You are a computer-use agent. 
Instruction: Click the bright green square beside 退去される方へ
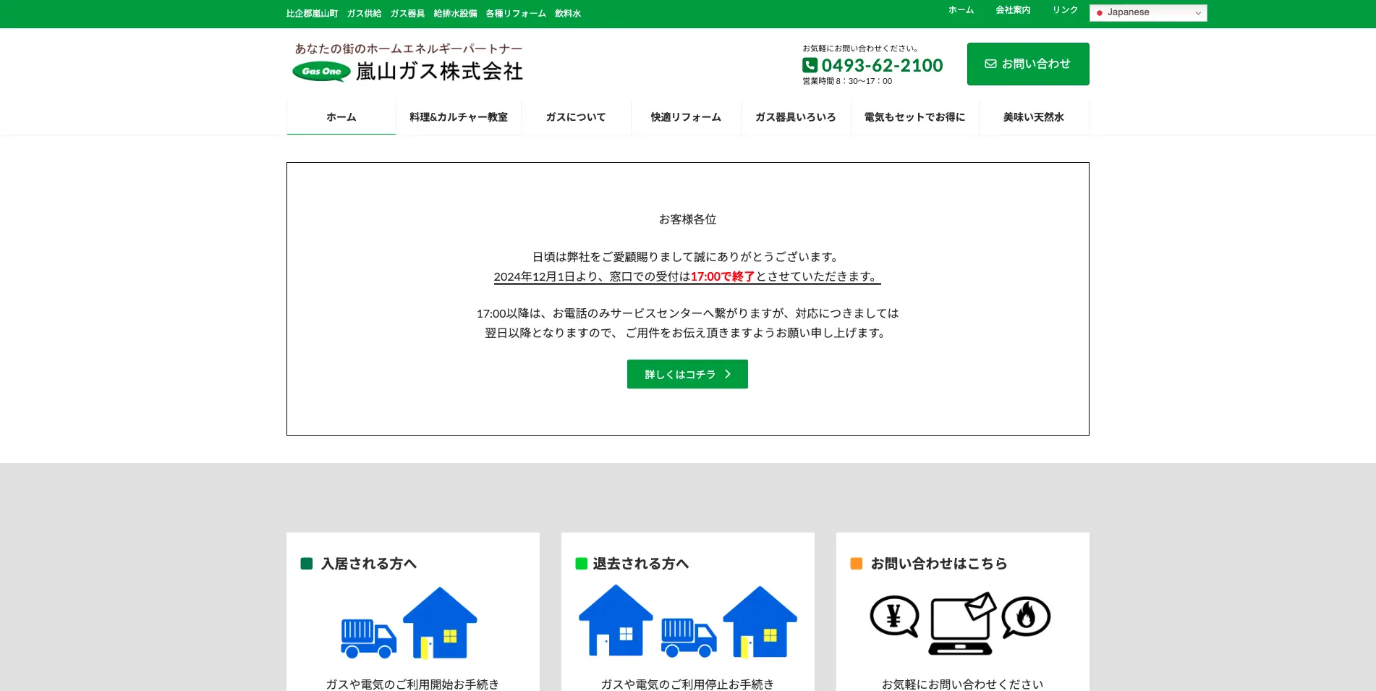[581, 564]
